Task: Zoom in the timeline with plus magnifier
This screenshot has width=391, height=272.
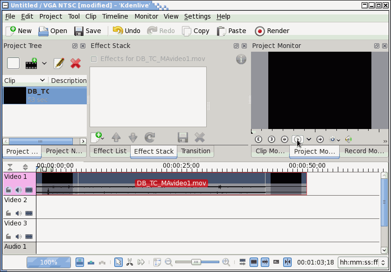Action: point(226,262)
